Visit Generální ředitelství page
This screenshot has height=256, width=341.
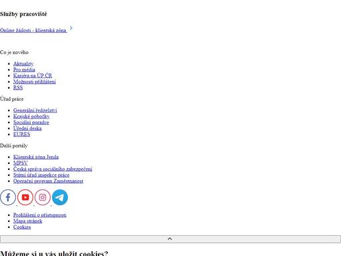point(35,111)
